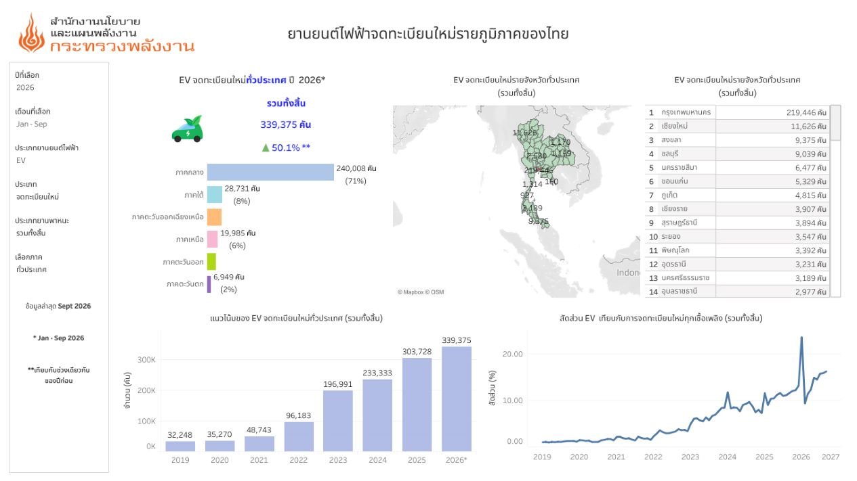Select the อุดรธานี row in the table
The width and height of the screenshot is (857, 481).
pos(737,264)
